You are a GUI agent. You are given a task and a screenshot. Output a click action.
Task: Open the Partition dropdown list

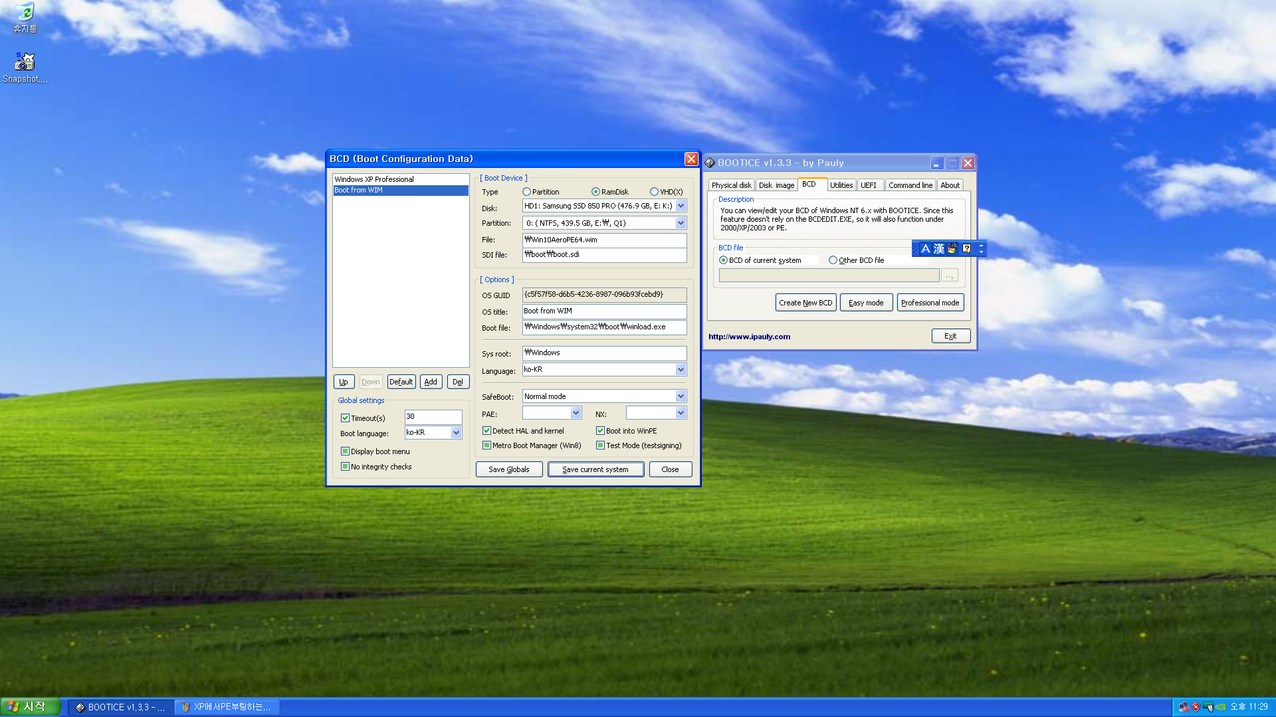681,223
